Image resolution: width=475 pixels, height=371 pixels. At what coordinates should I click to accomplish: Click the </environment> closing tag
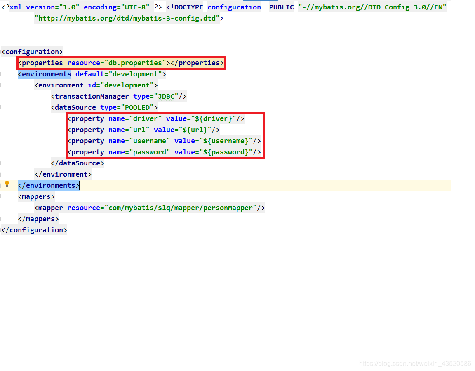(x=63, y=175)
